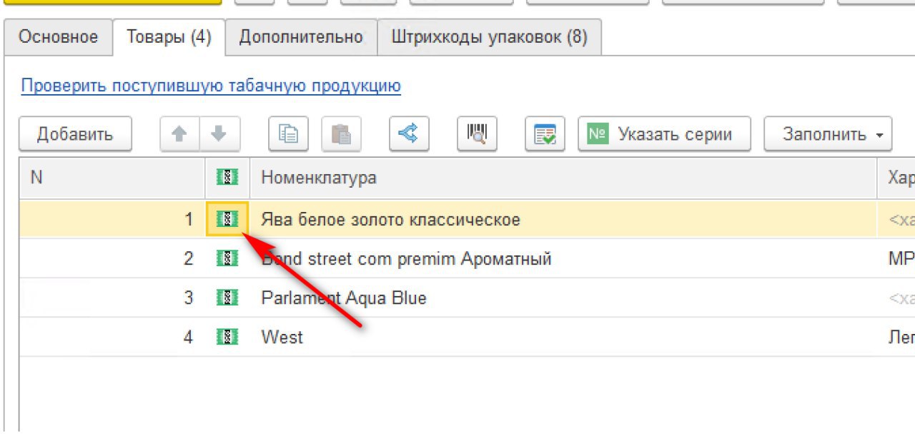Select Bond street com premim Ароматный cell
The width and height of the screenshot is (915, 441).
click(563, 258)
